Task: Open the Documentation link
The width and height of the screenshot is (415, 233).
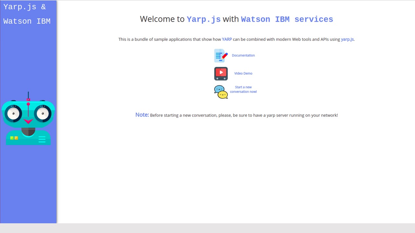Action: click(x=243, y=55)
